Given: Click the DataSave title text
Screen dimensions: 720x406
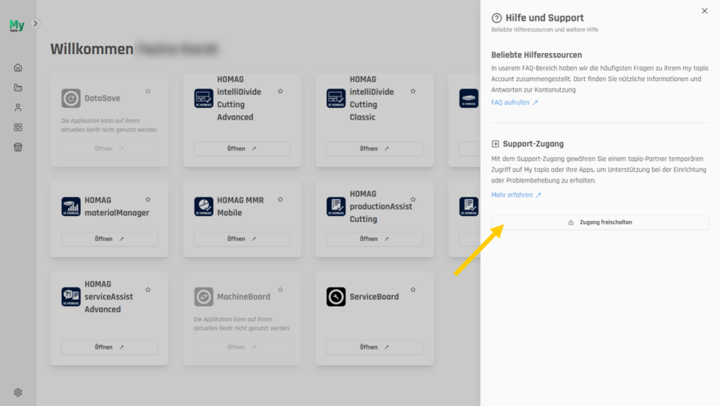Looking at the screenshot, I should click(102, 98).
